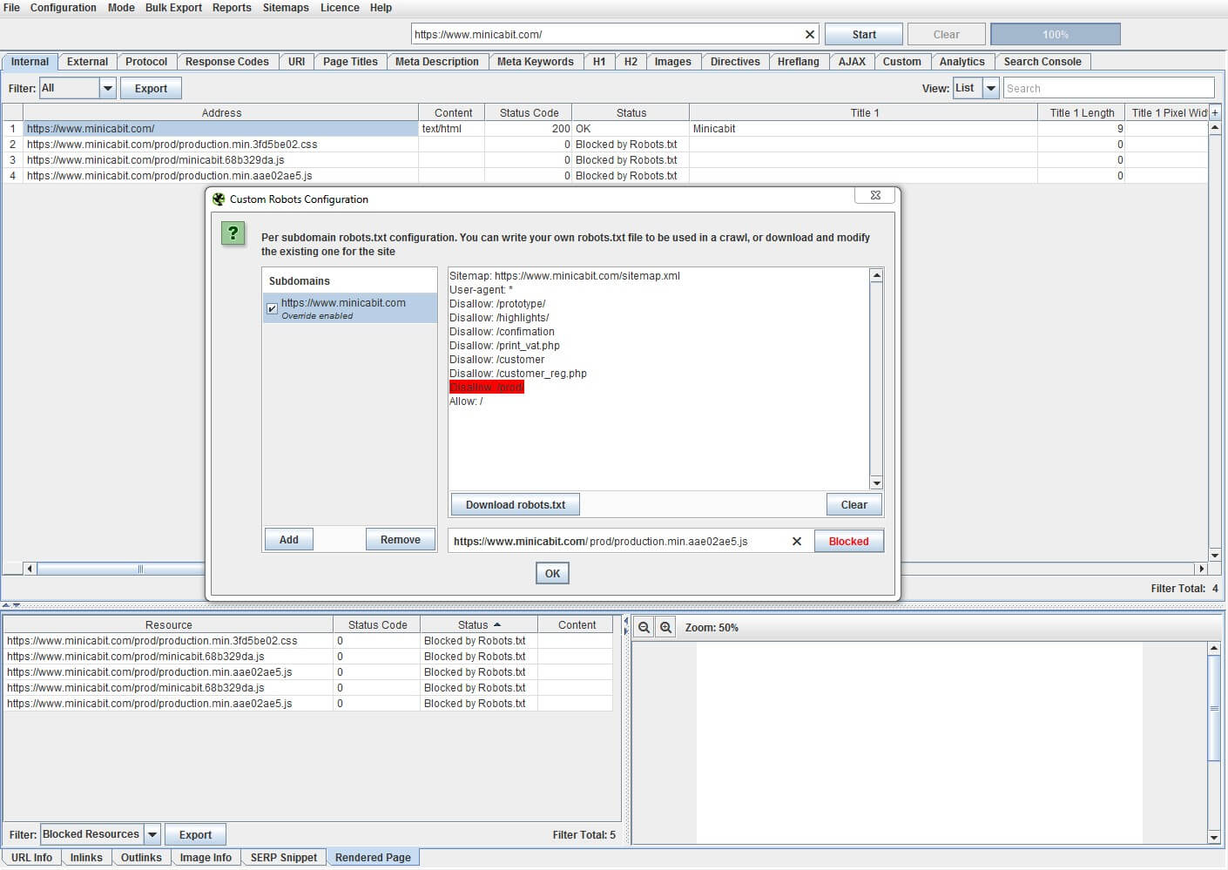This screenshot has height=870, width=1228.
Task: Switch to the Response Codes tab
Action: pos(226,62)
